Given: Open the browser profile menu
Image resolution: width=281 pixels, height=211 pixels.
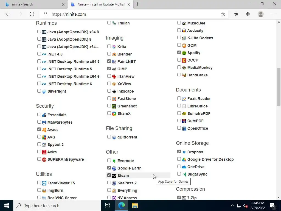Looking at the screenshot, I should pos(261,14).
